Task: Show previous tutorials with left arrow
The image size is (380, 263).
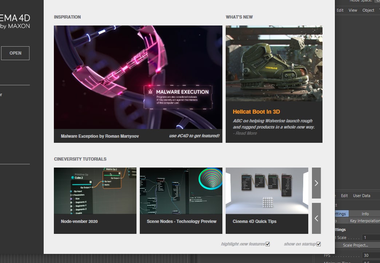Action: click(x=316, y=218)
